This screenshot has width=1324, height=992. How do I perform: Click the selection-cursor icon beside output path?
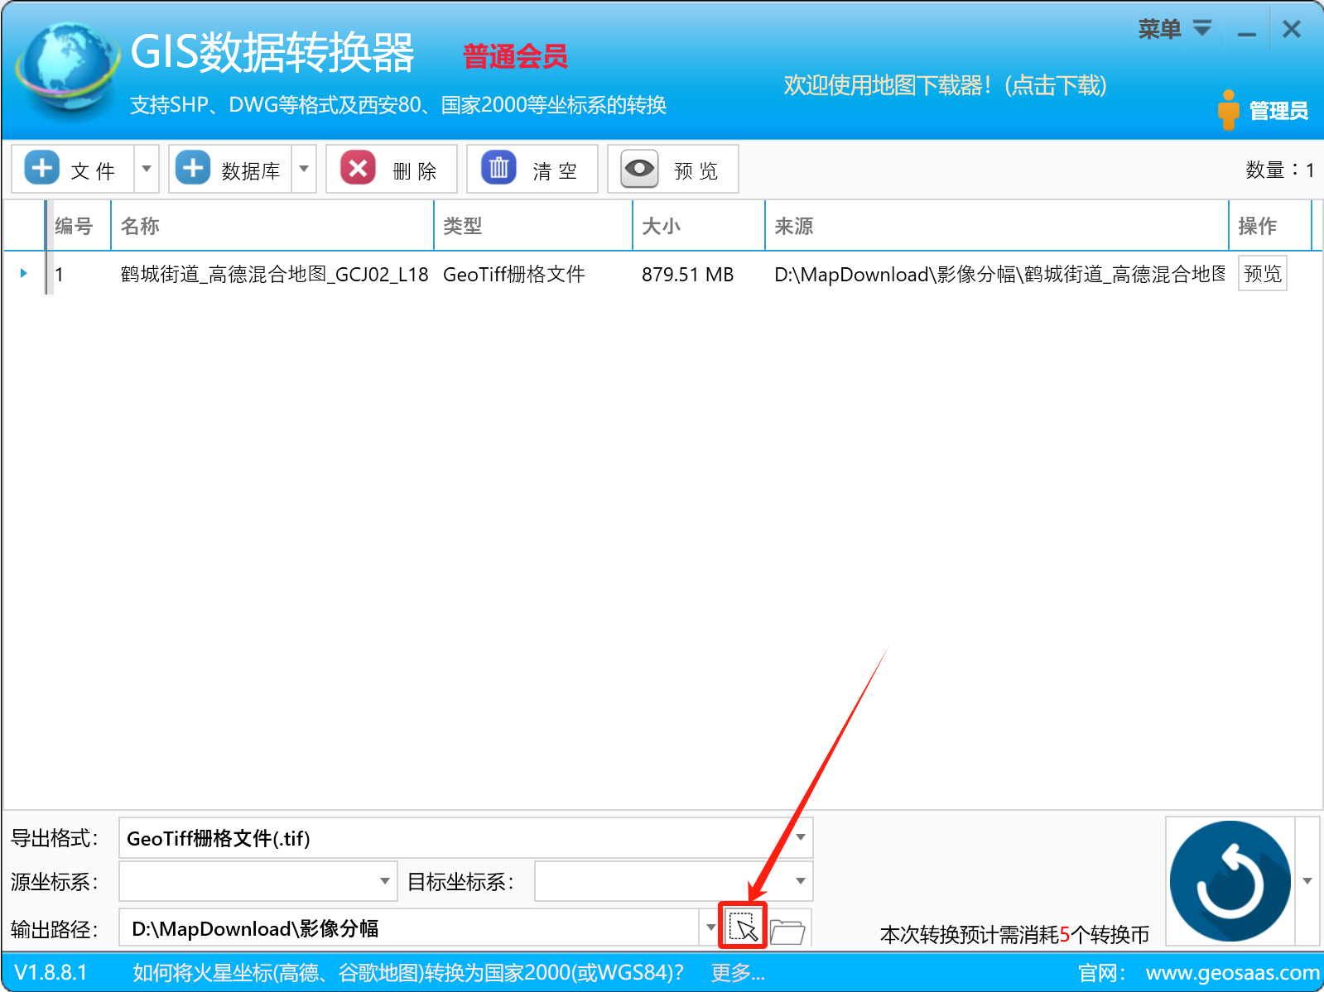point(743,927)
